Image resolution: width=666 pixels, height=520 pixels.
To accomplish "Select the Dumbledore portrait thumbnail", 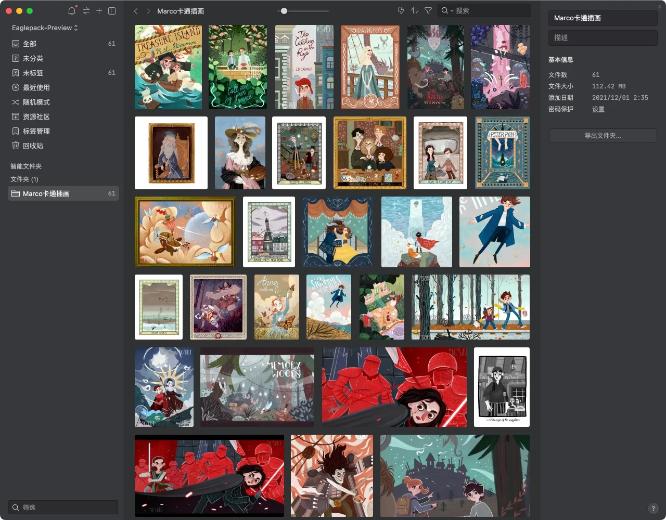I will click(x=171, y=153).
